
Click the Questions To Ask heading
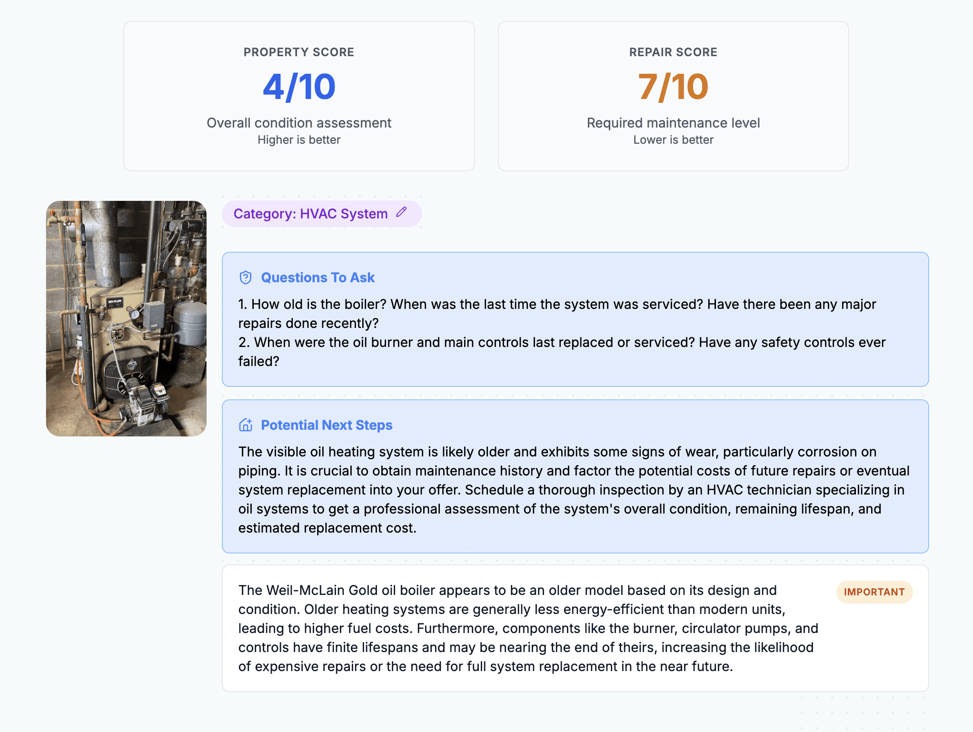click(318, 277)
